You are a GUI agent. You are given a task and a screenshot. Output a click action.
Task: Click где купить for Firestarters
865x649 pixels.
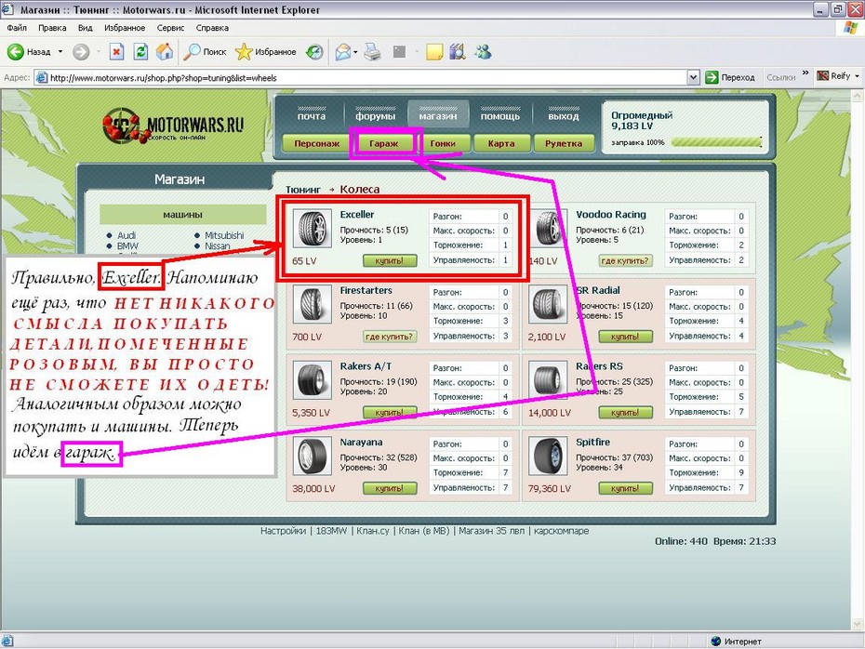click(x=390, y=337)
